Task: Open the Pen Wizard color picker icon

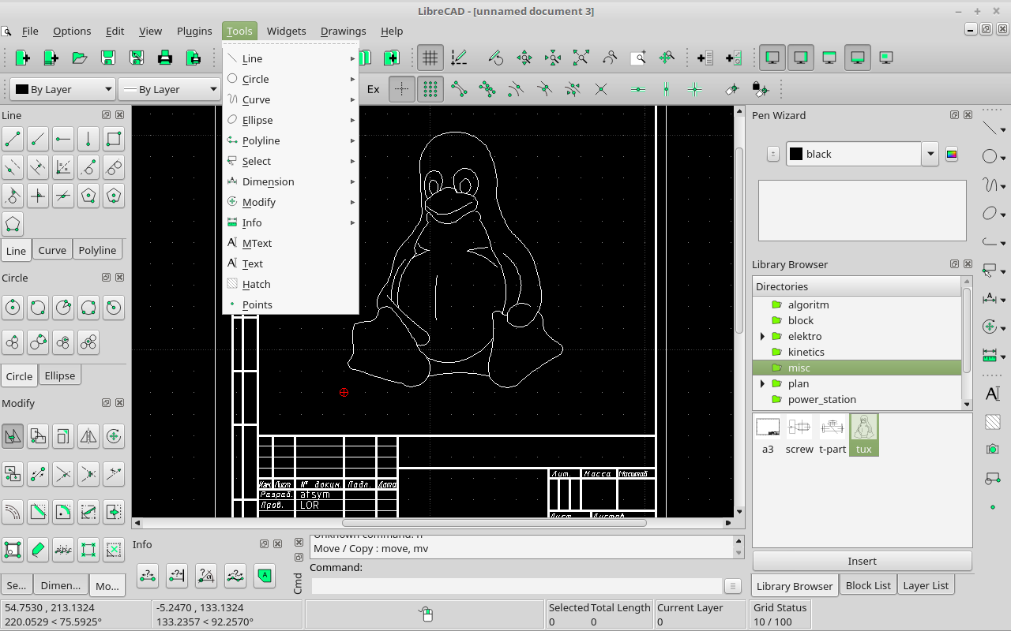Action: pyautogui.click(x=952, y=154)
